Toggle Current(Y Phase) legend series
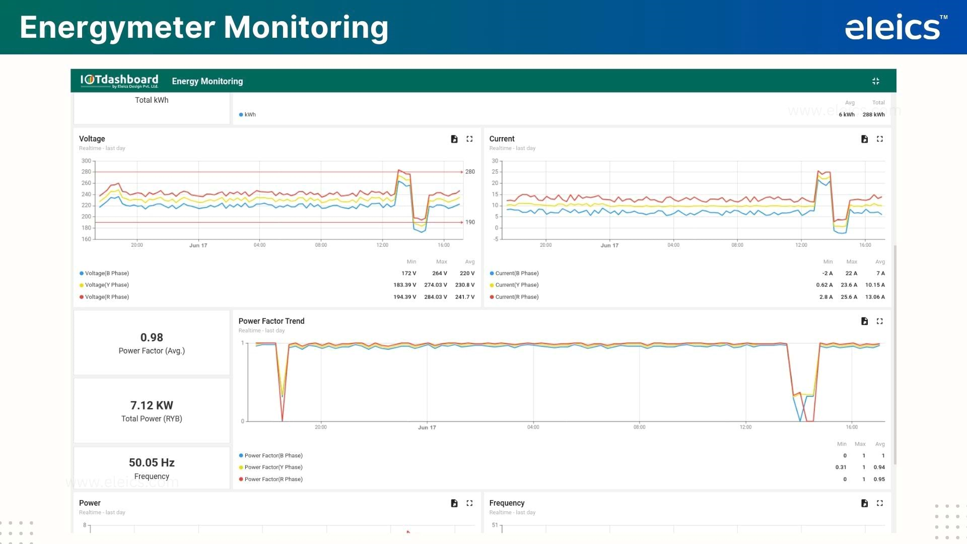This screenshot has width=967, height=544. [x=514, y=285]
